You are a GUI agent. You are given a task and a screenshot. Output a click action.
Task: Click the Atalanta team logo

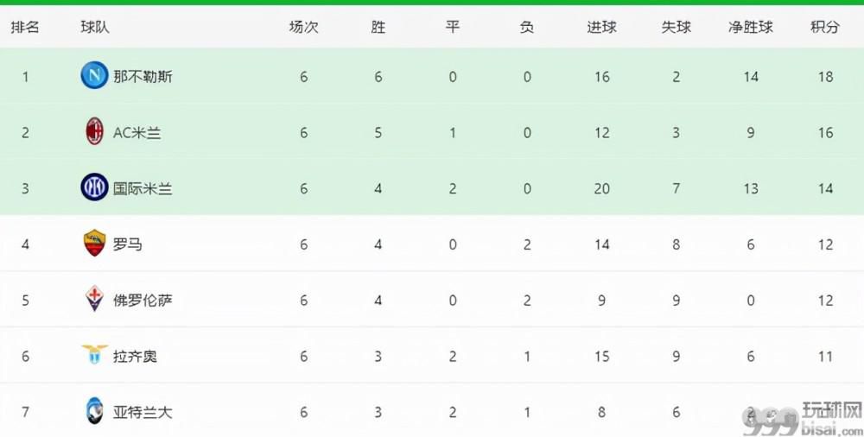coord(94,411)
